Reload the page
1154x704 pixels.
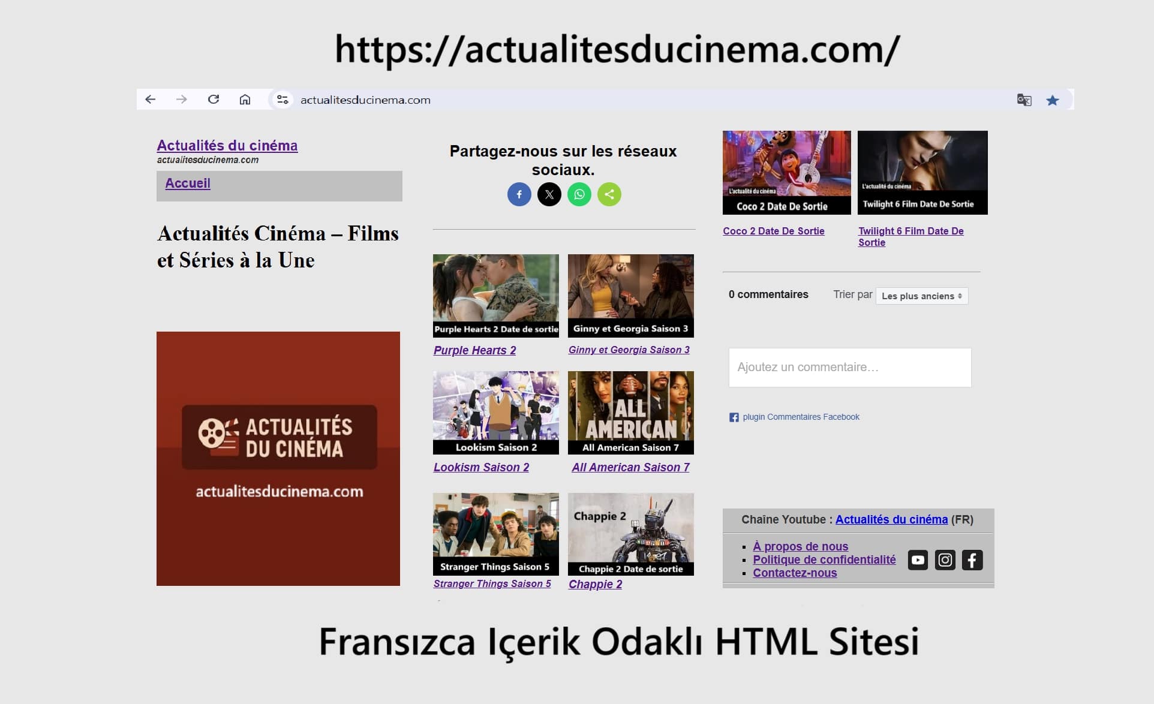tap(213, 100)
